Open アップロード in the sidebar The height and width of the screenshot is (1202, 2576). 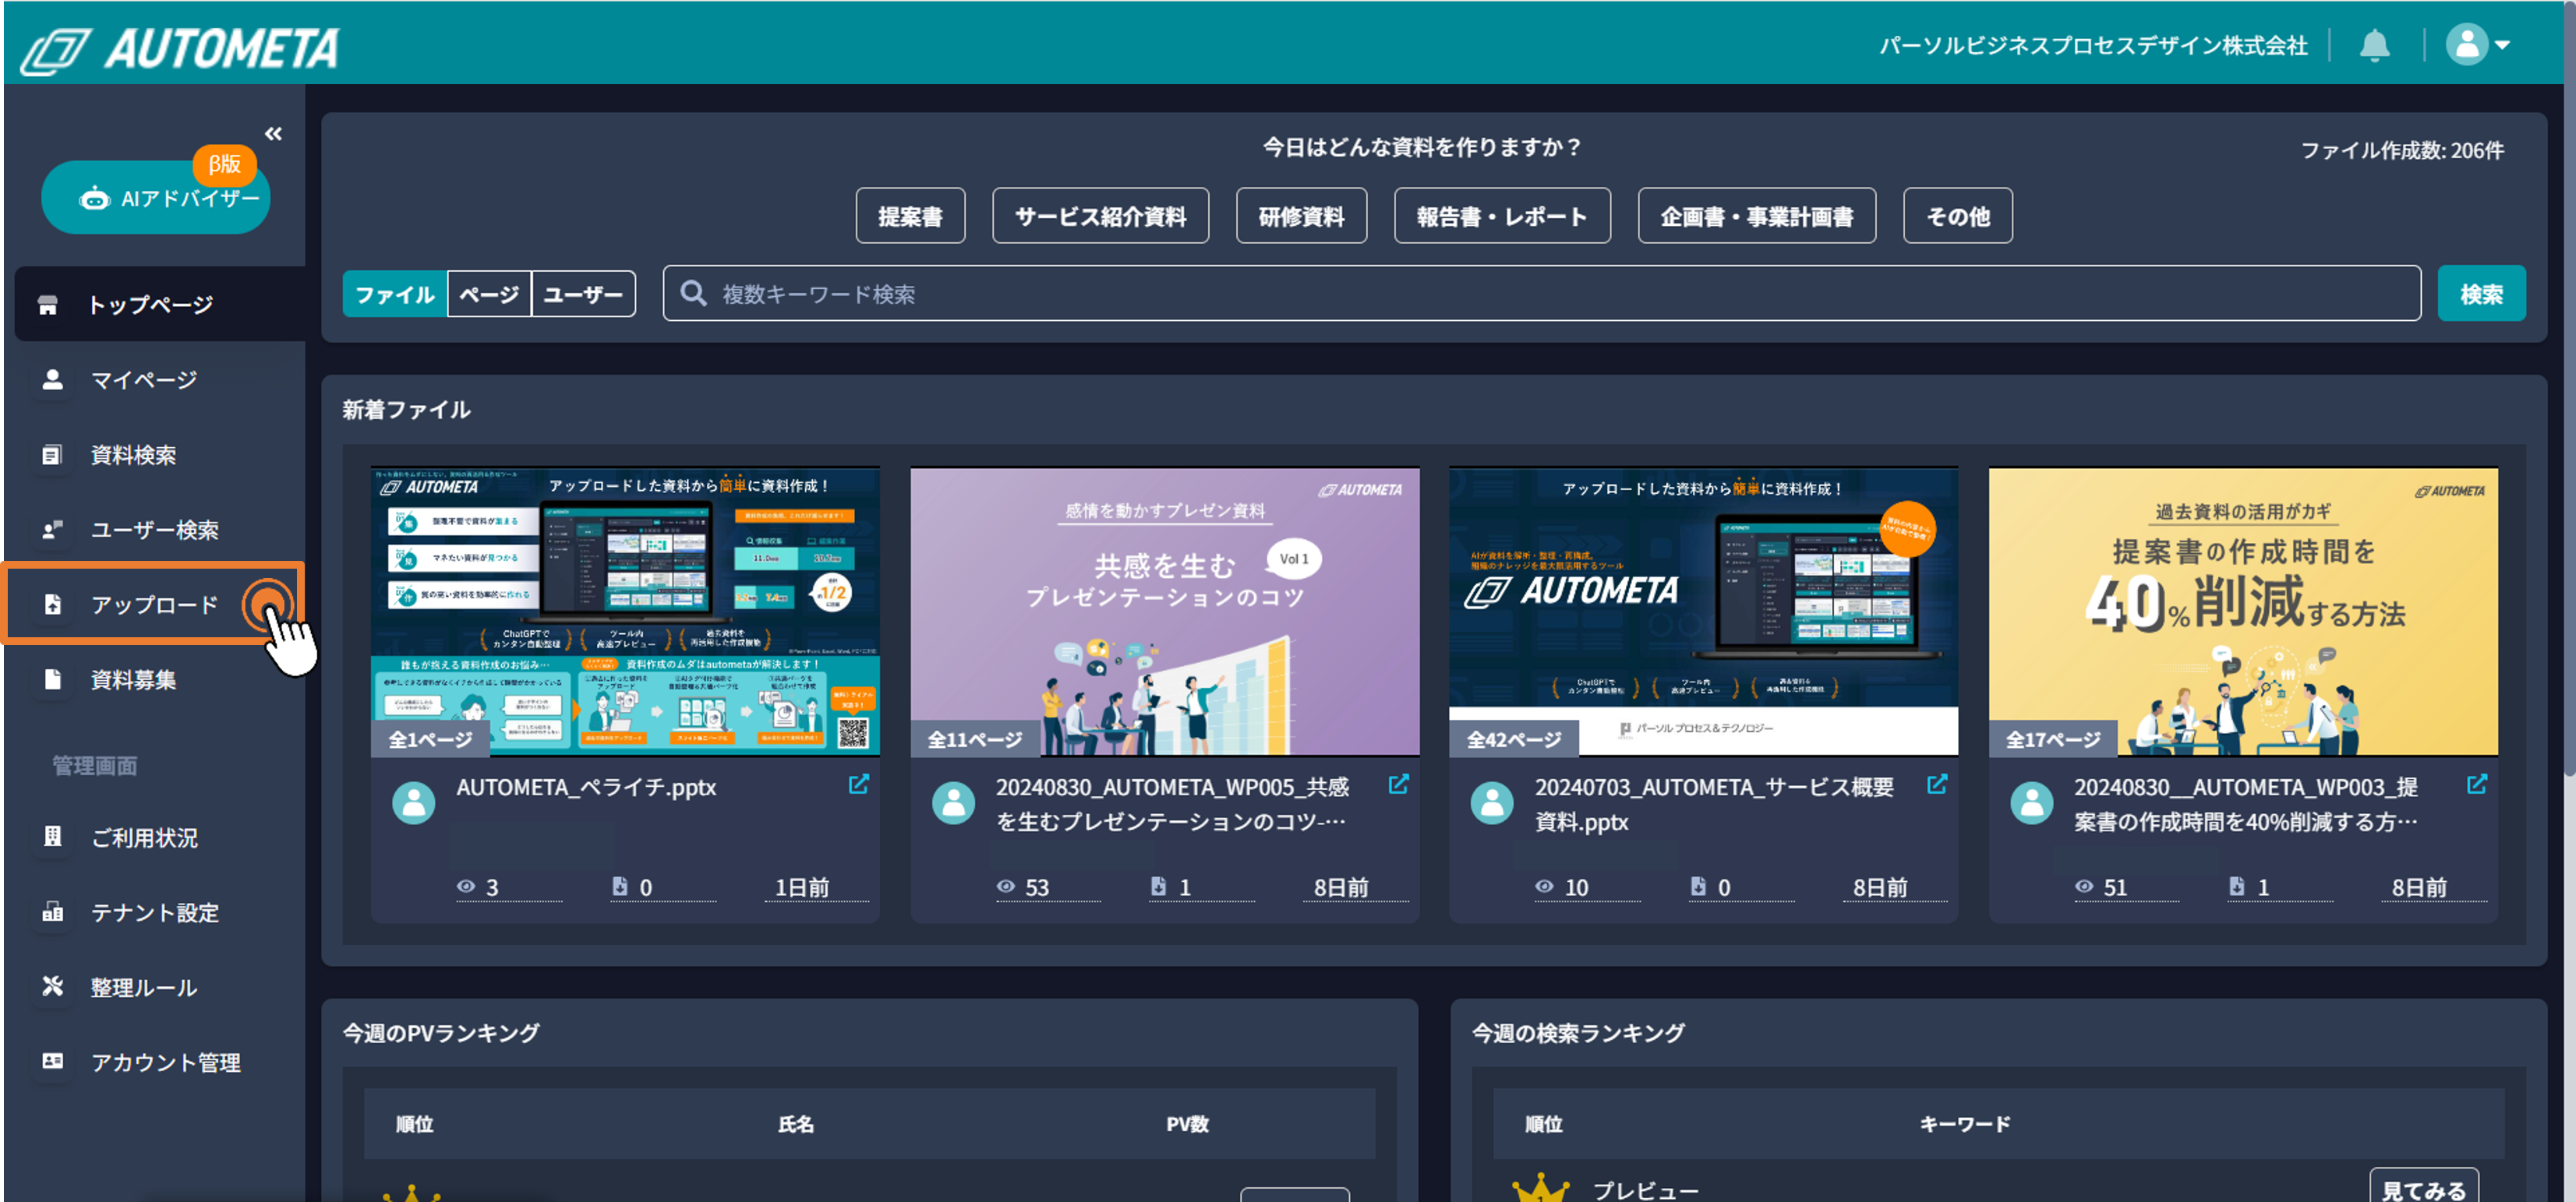pyautogui.click(x=153, y=604)
